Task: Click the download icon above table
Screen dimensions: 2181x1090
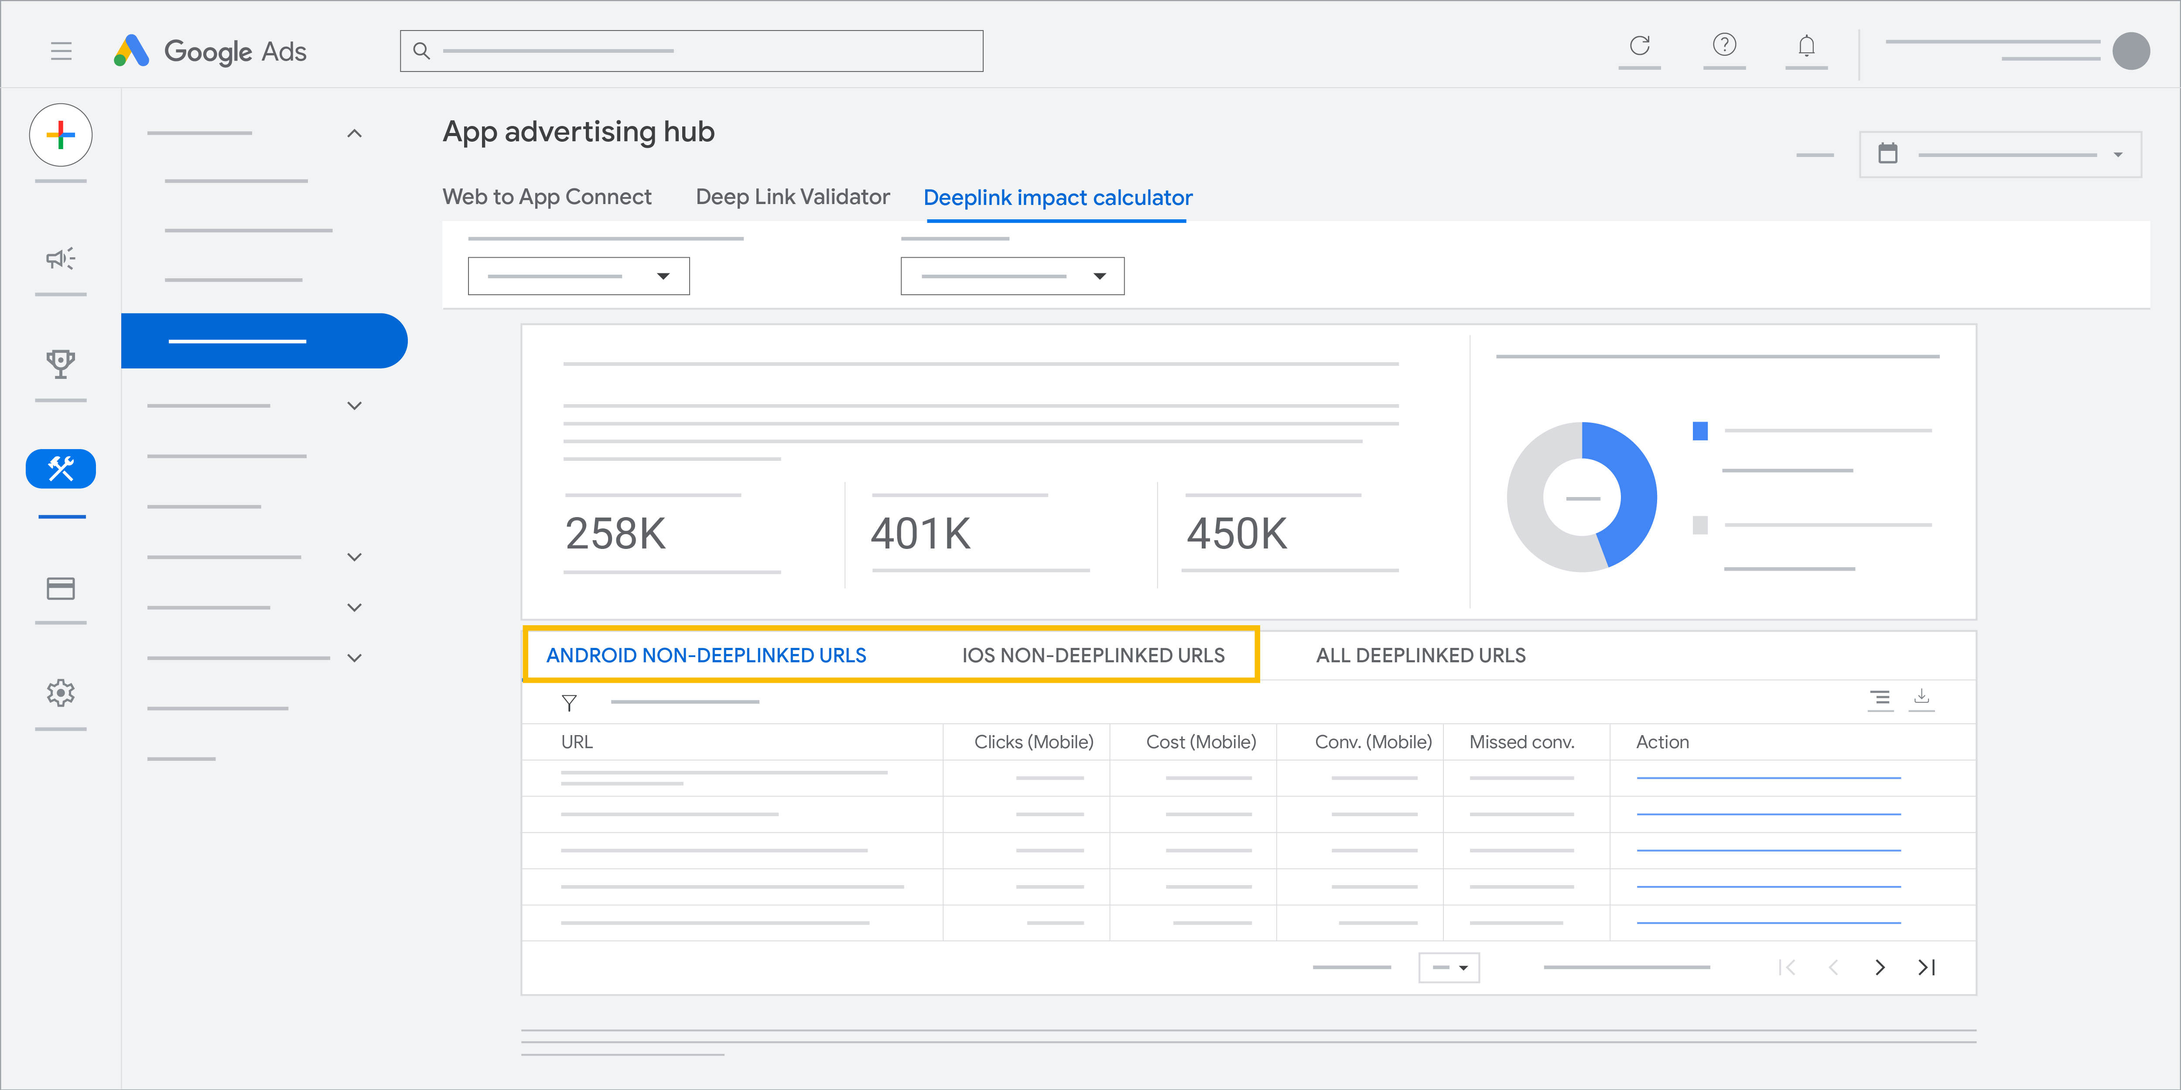Action: tap(1921, 696)
